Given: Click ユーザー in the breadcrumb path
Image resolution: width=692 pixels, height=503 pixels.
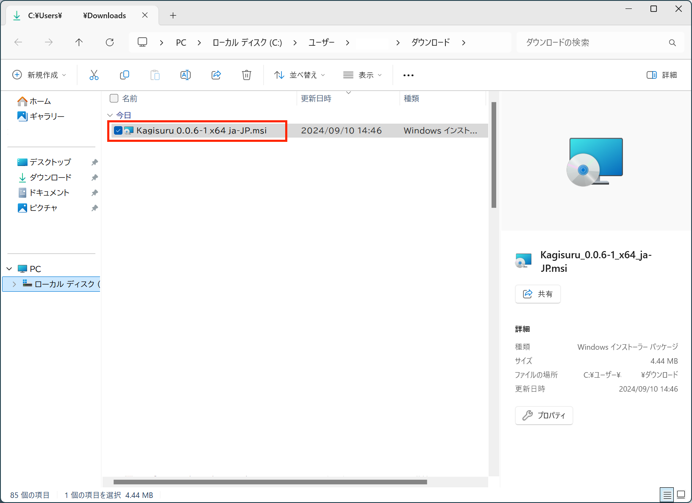Looking at the screenshot, I should 322,42.
